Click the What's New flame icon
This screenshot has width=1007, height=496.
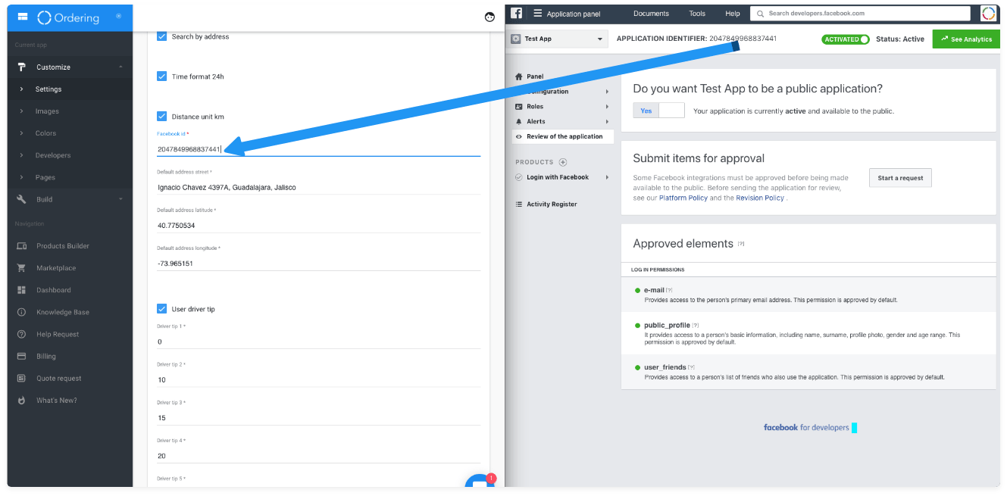pyautogui.click(x=21, y=400)
